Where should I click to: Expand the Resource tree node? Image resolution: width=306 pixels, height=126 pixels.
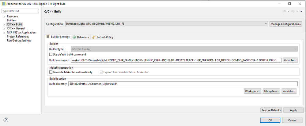4,16
